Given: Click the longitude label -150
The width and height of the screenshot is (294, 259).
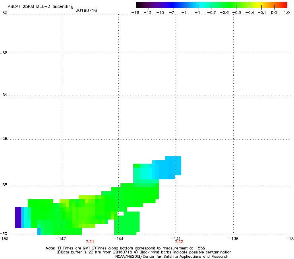Looking at the screenshot, I should point(4,239).
